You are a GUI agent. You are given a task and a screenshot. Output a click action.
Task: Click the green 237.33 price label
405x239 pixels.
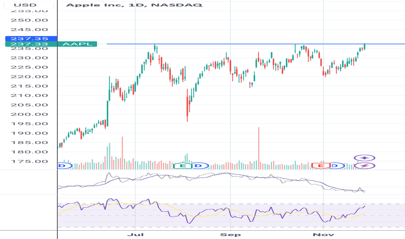click(31, 44)
